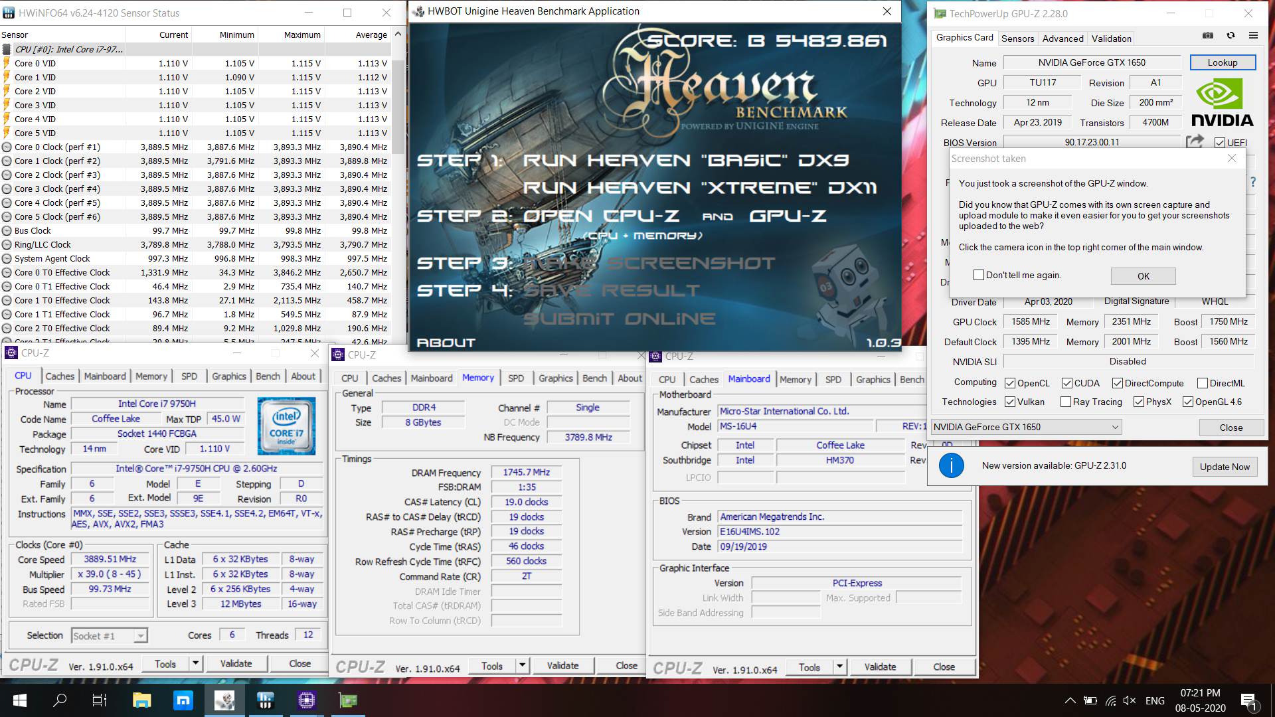Toggle the PhysX checkbox

(x=1139, y=402)
